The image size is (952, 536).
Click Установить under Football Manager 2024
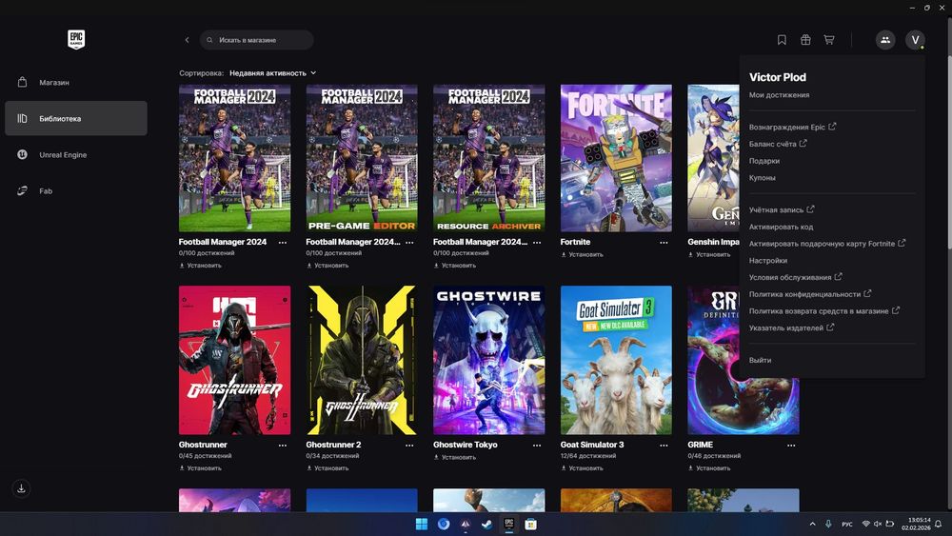200,266
